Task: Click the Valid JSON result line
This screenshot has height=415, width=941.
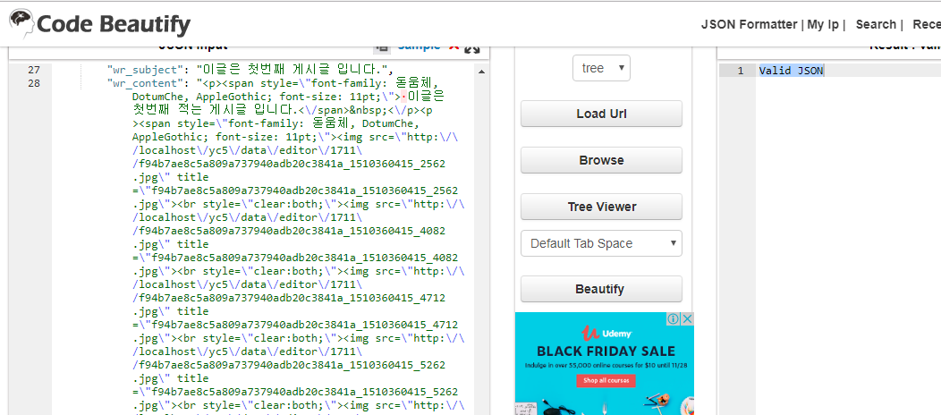Action: 792,71
